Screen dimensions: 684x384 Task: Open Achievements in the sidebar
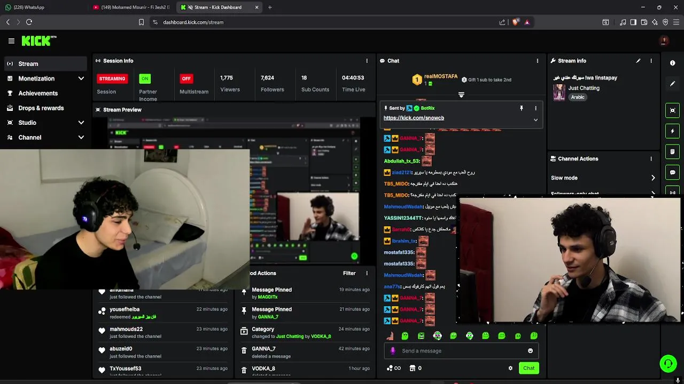pyautogui.click(x=45, y=93)
